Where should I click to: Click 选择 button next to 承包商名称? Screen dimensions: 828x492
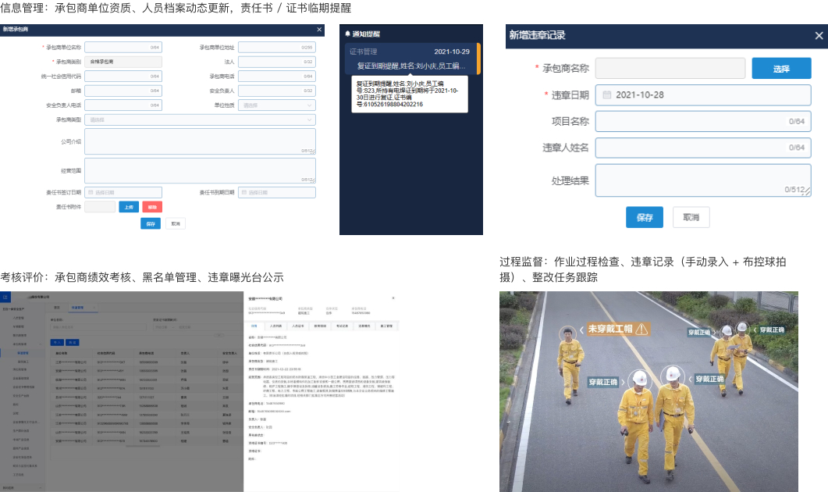[781, 69]
